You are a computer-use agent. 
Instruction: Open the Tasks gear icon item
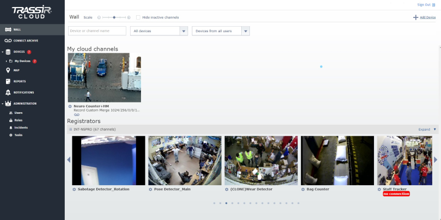[x=11, y=135]
